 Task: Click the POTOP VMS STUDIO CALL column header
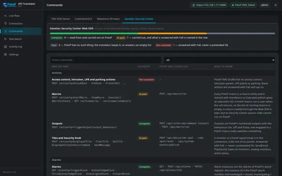[174, 67]
